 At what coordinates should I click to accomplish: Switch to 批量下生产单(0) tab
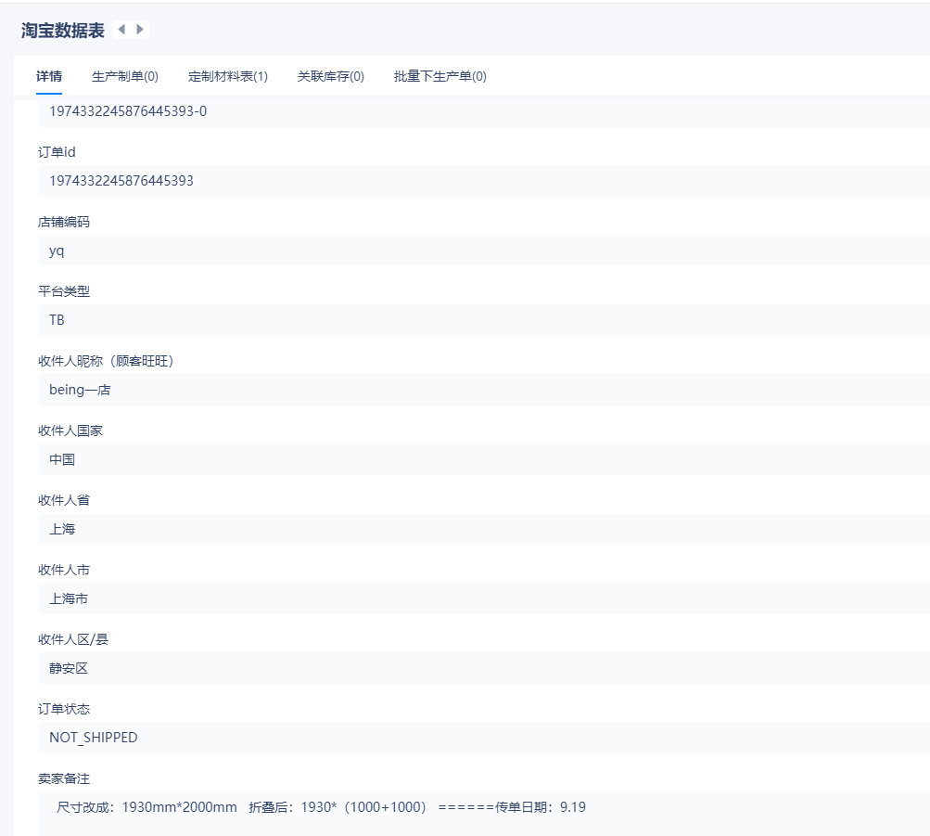[x=440, y=76]
